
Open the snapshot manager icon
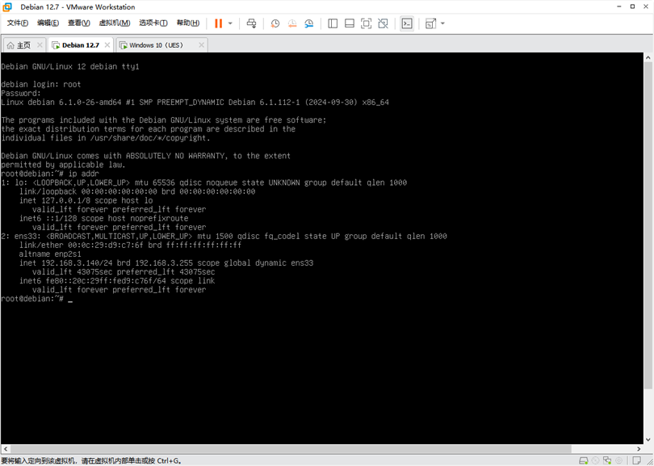click(308, 23)
